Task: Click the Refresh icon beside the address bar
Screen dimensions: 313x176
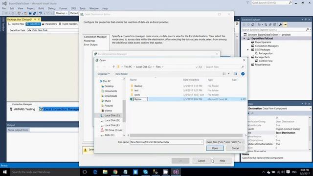Action: tap(201, 67)
